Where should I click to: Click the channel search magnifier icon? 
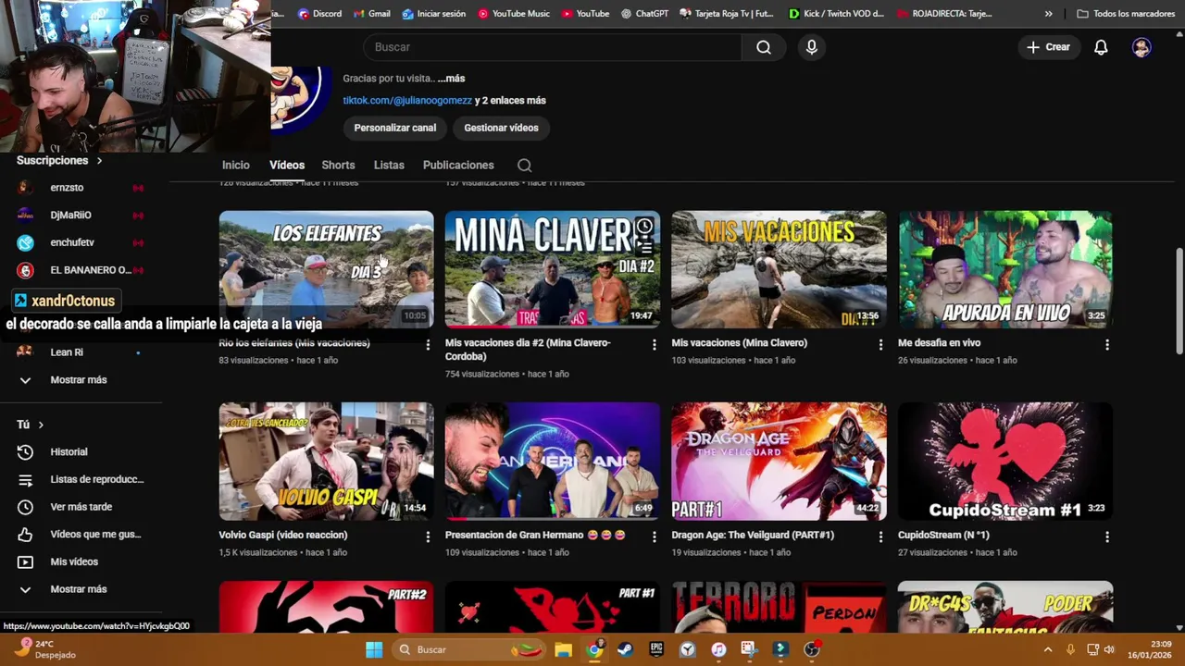coord(524,166)
